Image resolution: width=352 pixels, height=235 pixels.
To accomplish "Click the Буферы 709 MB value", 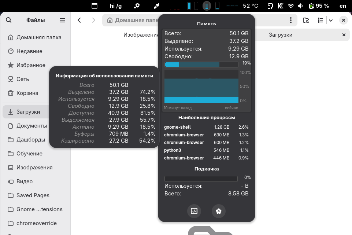I will coord(119,134).
